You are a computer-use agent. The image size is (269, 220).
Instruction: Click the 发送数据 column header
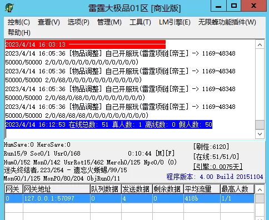click(x=137, y=189)
